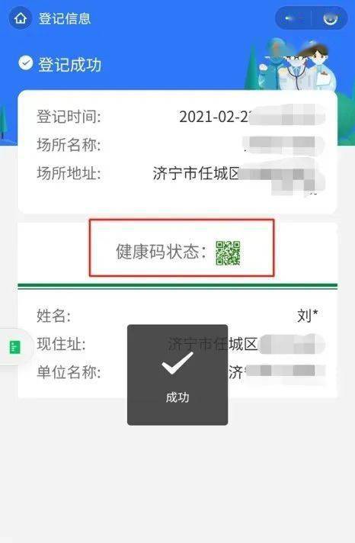
Task: Tap the 姓名 row showing 刘*
Action: pos(177,316)
